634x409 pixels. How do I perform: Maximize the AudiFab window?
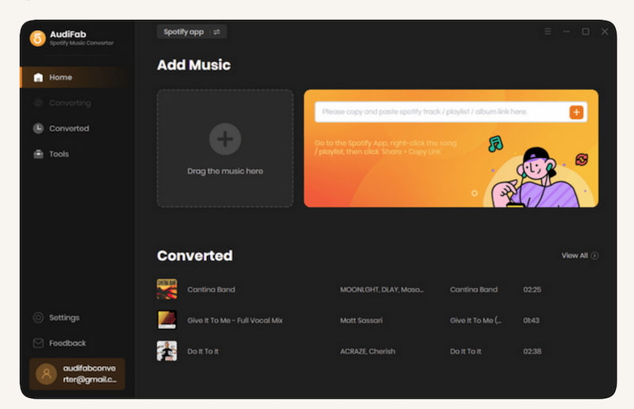coord(586,32)
